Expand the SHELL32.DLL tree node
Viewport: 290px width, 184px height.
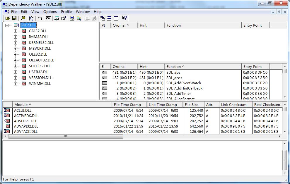coord(15,66)
